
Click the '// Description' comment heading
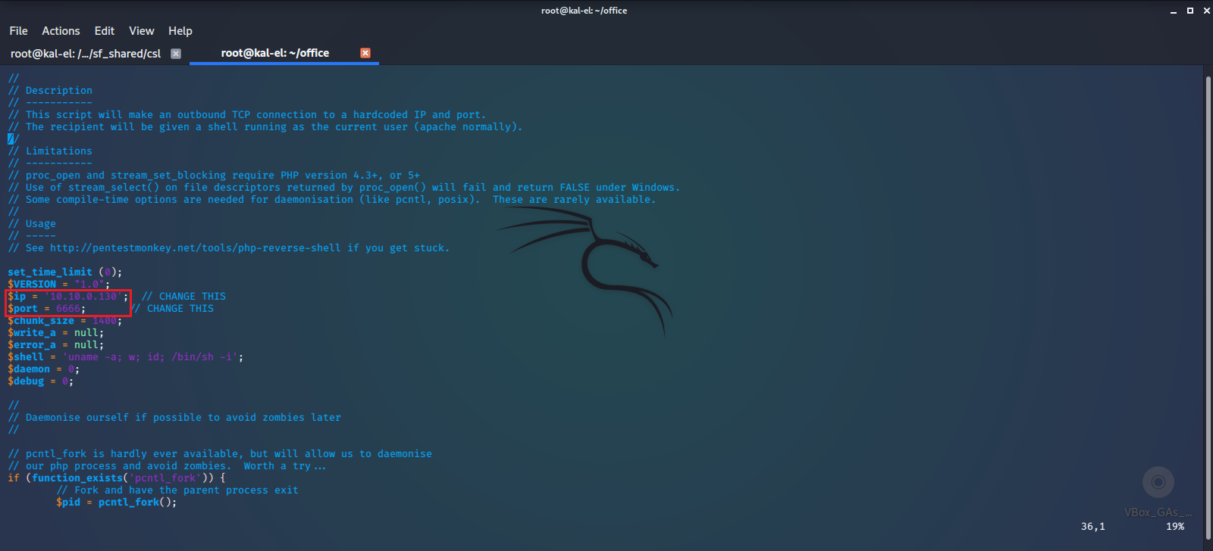50,90
